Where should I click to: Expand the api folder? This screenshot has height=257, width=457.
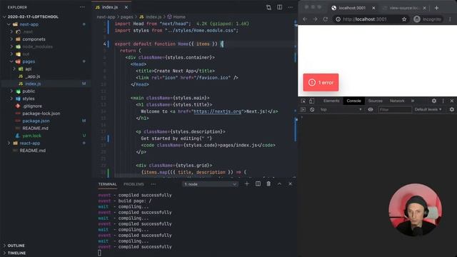tap(28, 69)
